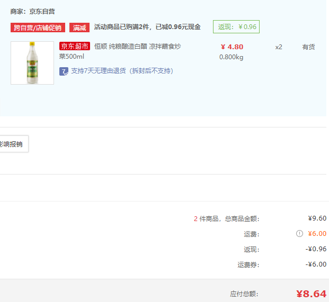
Task: Click the quantity x2 text
Action: point(279,47)
